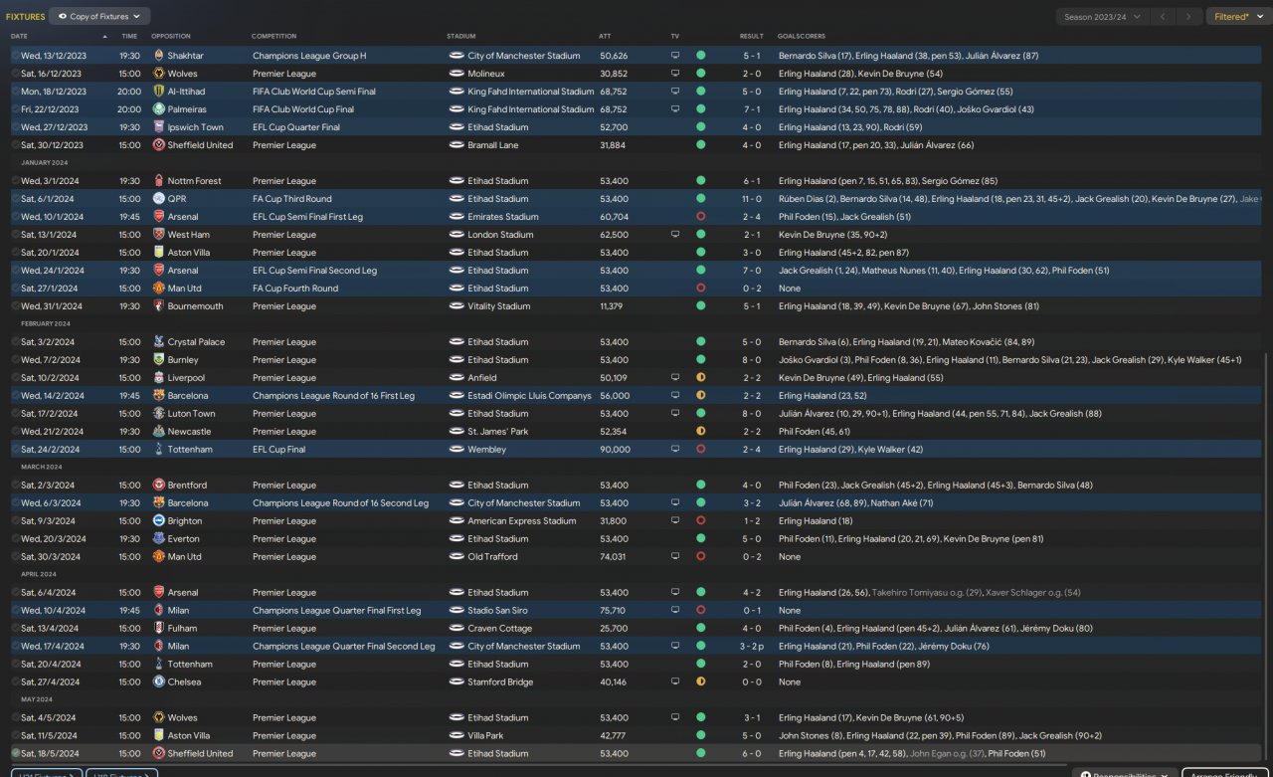Viewport: 1273px width, 777px height.
Task: Open the Fulham opposition link
Action: [183, 629]
